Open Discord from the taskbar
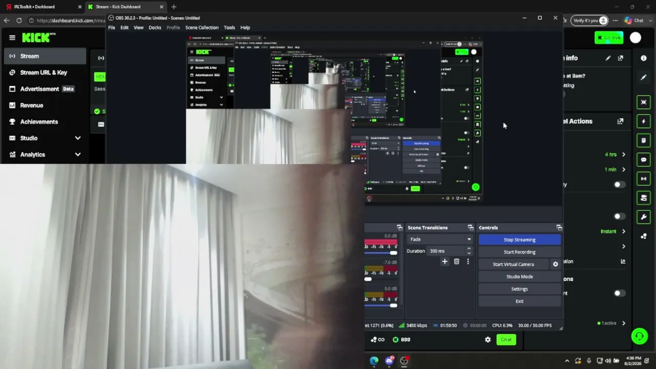This screenshot has height=369, width=656. point(389,361)
